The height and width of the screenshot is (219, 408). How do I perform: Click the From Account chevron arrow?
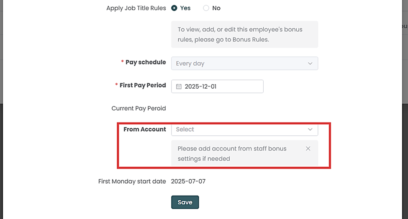tap(310, 130)
